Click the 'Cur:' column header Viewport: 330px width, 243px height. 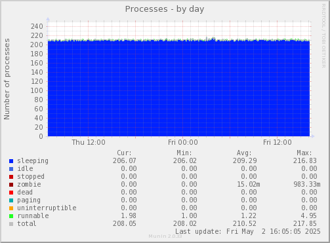click(124, 153)
